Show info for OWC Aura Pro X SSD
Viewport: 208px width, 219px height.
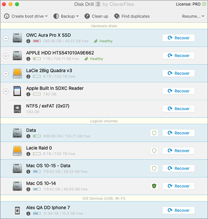tap(28, 41)
